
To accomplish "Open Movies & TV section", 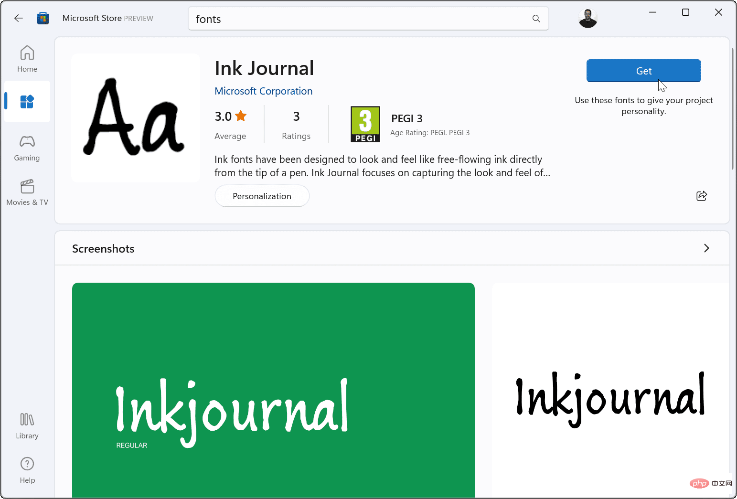I will coord(27,192).
